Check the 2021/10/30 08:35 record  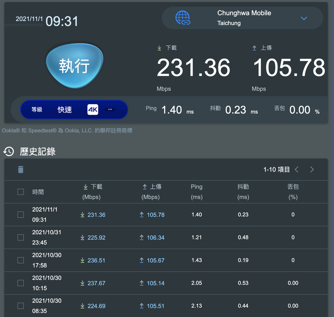click(20, 306)
